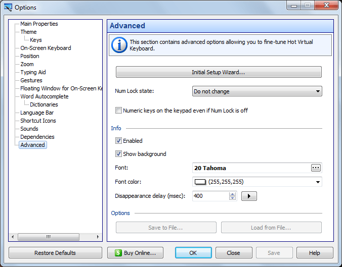Uncheck the Enabled checkbox under Info
The image size is (342, 267).
[x=119, y=141]
